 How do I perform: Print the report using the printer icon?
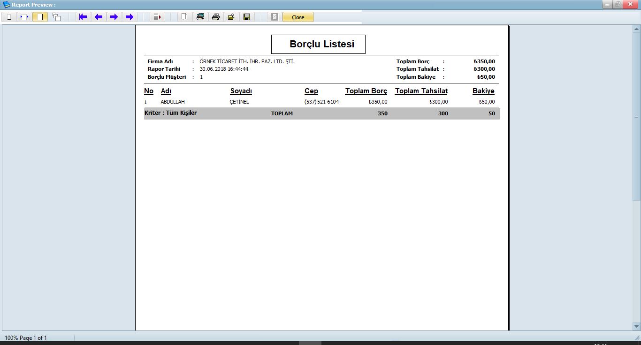click(x=216, y=17)
